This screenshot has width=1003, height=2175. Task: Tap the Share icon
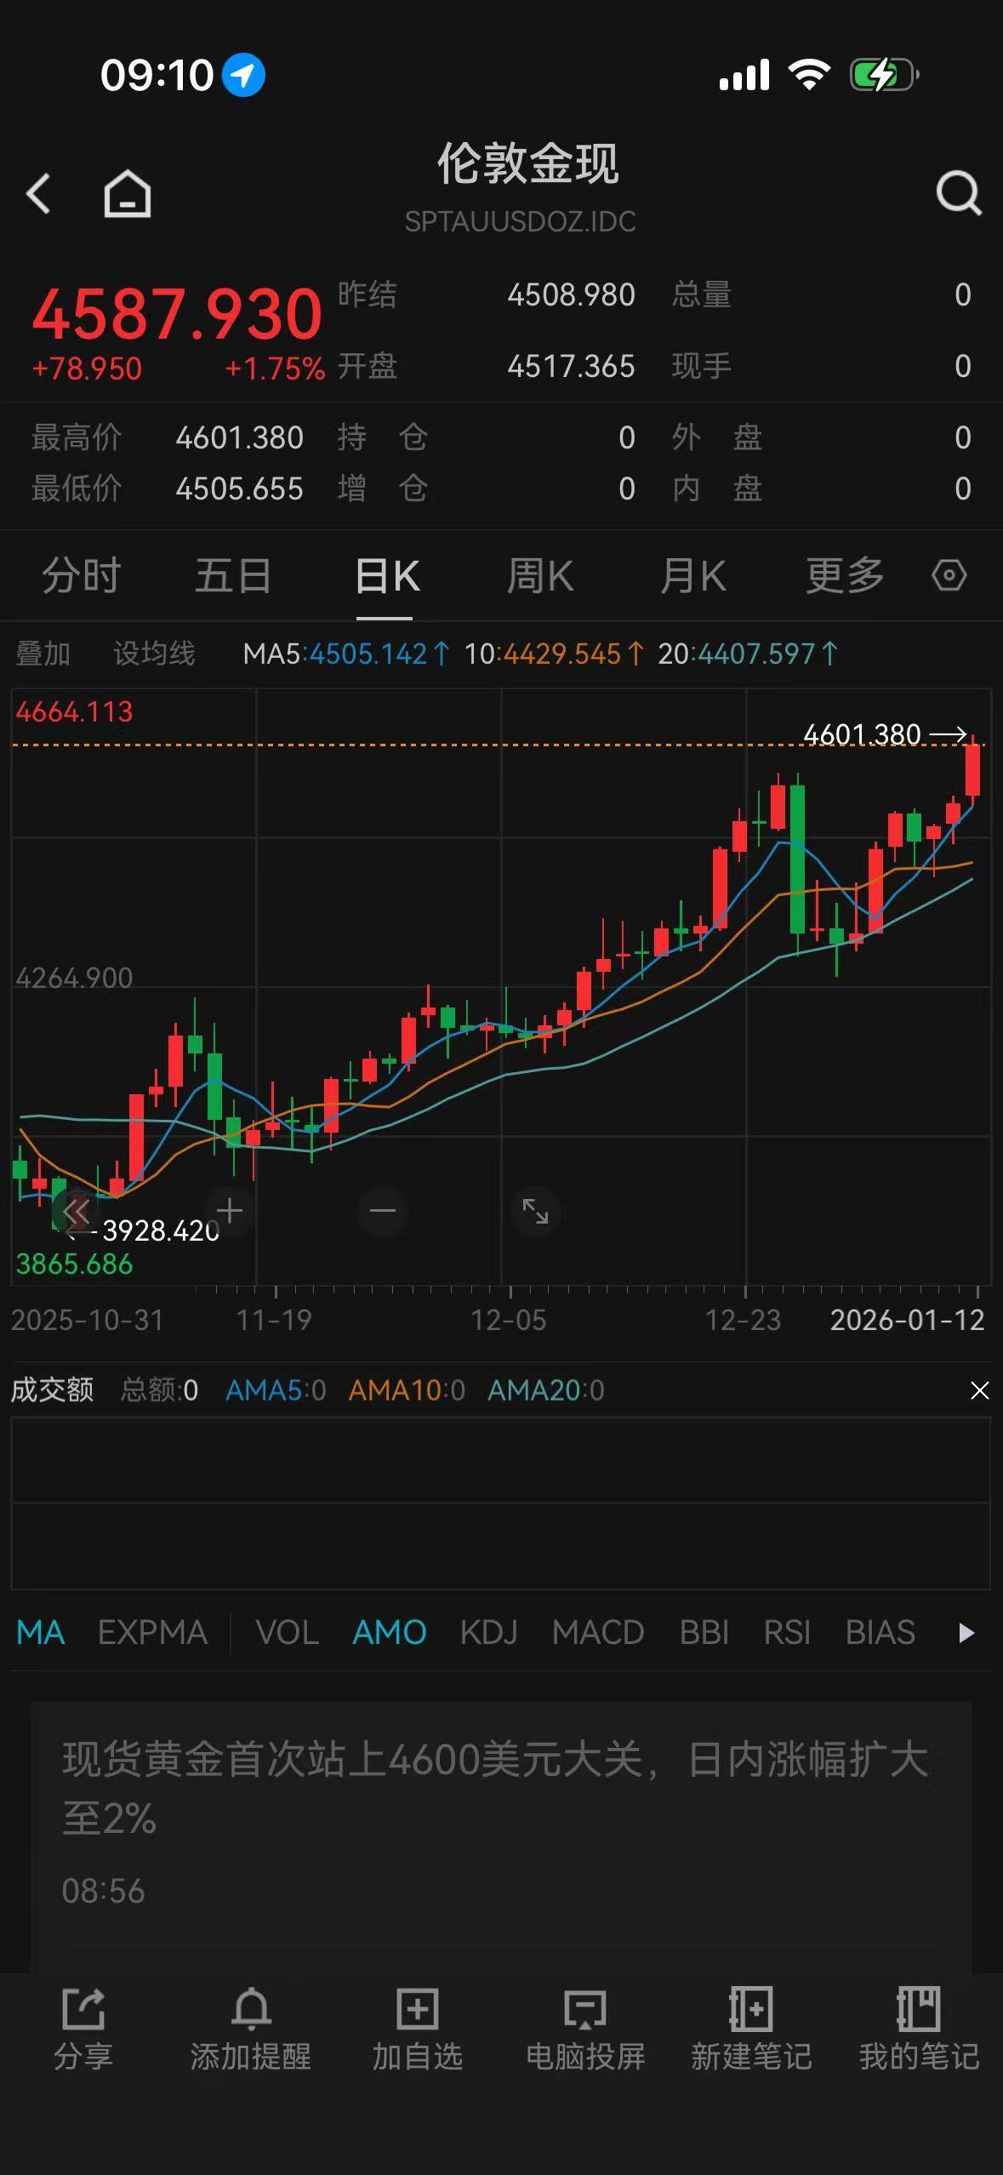(83, 2029)
